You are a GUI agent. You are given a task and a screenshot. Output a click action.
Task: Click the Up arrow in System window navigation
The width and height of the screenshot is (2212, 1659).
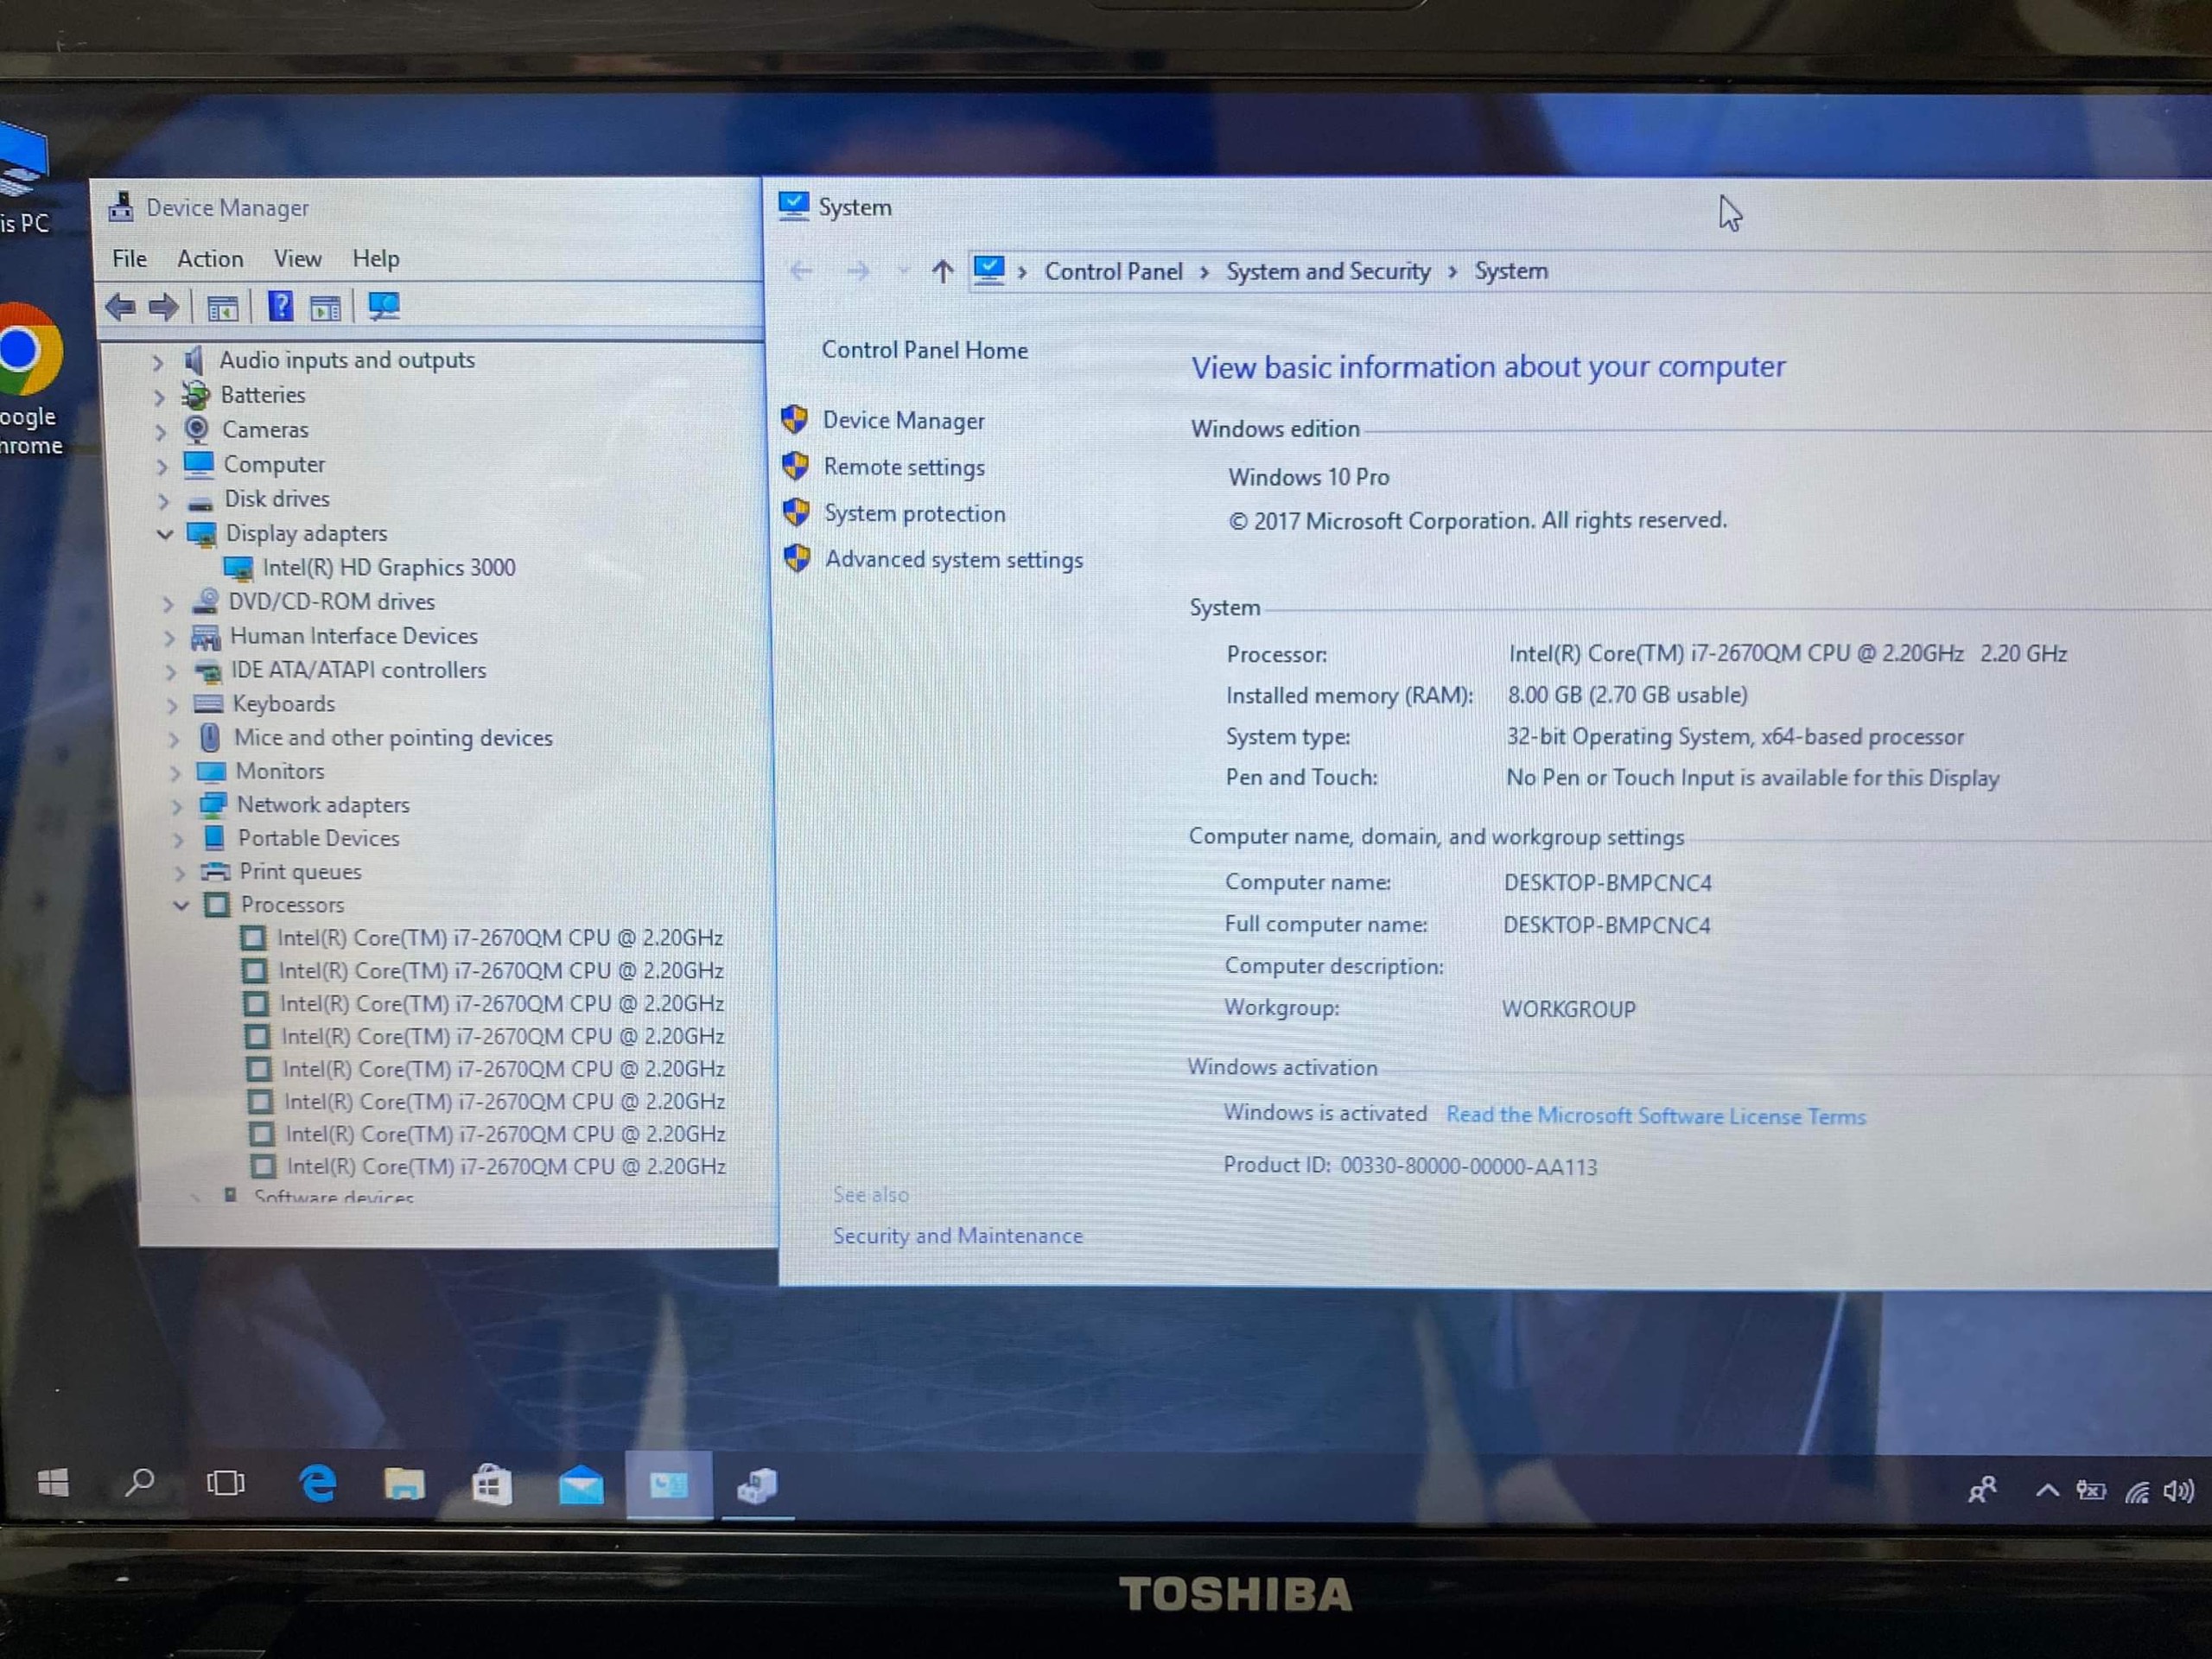pyautogui.click(x=942, y=271)
